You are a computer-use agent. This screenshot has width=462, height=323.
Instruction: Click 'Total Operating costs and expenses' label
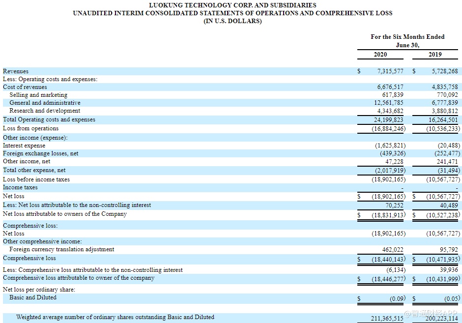(49, 119)
